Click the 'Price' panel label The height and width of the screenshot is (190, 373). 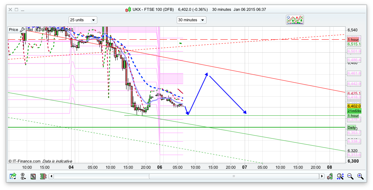[13, 30]
